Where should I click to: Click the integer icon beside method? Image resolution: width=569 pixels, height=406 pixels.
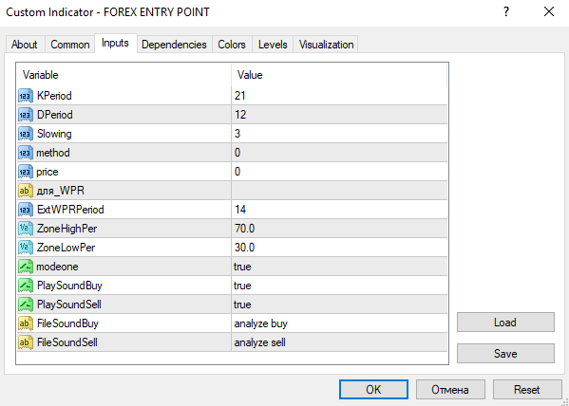tap(26, 153)
